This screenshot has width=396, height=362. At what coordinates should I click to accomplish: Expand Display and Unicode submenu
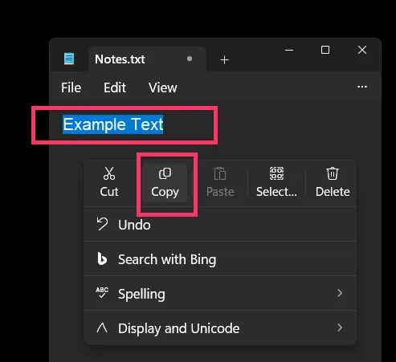[x=220, y=328]
